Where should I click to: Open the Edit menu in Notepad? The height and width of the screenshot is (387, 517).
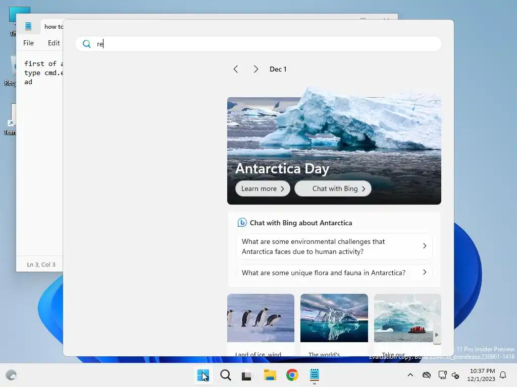tap(54, 43)
